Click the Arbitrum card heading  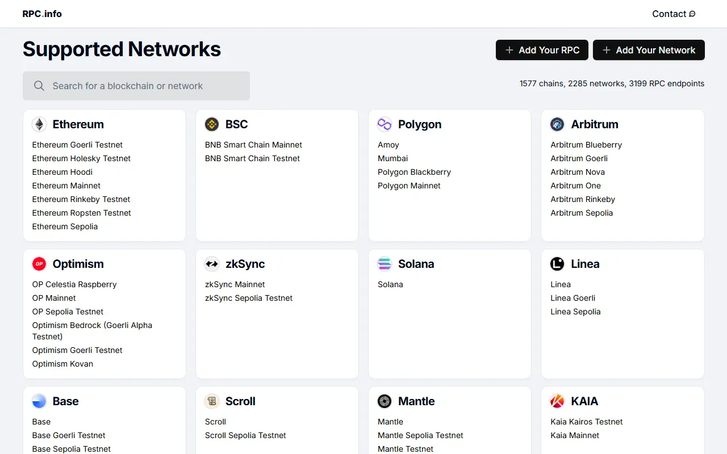click(x=595, y=124)
